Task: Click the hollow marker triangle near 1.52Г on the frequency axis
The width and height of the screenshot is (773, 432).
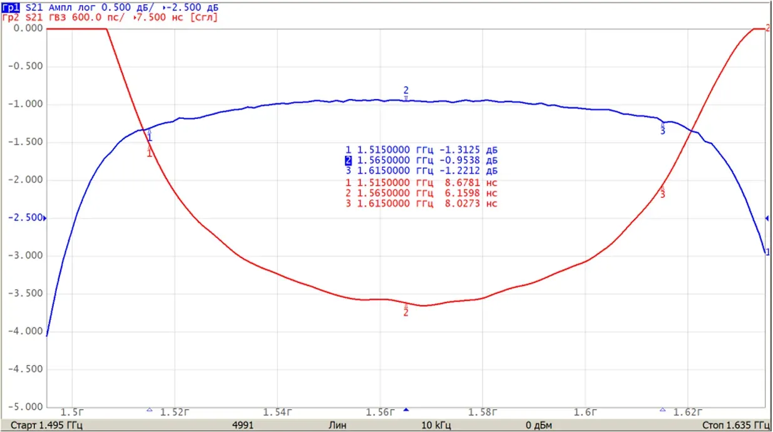Action: click(x=149, y=409)
